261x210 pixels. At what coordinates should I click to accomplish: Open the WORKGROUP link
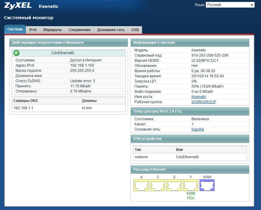click(x=203, y=102)
